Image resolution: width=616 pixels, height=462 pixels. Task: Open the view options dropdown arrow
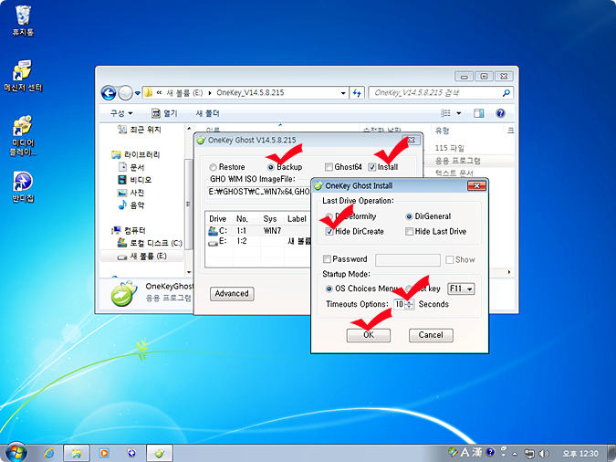(x=458, y=113)
